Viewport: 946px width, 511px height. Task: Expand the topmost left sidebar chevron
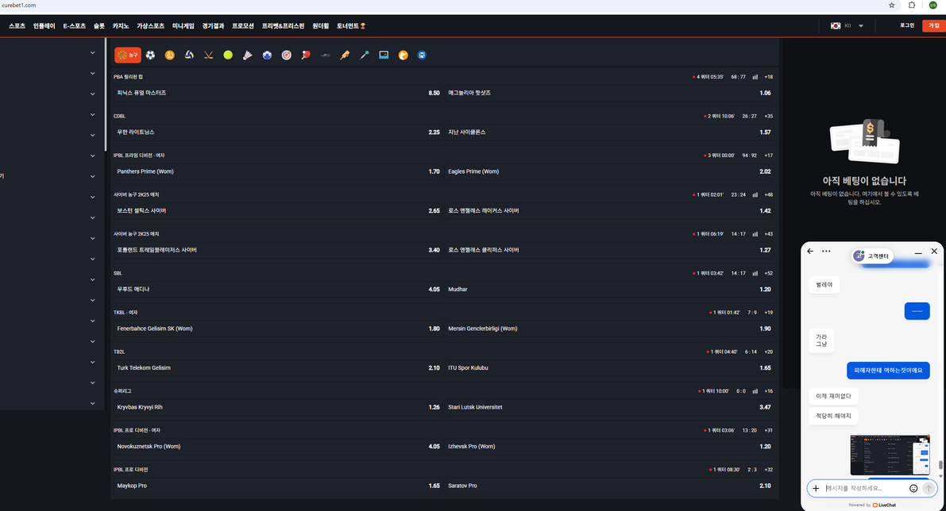[x=92, y=53]
